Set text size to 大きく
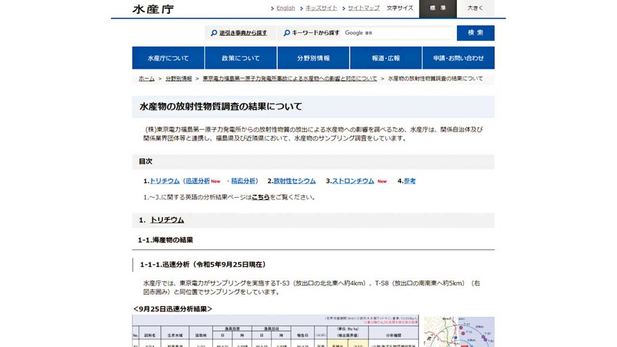Image resolution: width=617 pixels, height=347 pixels. 475,9
